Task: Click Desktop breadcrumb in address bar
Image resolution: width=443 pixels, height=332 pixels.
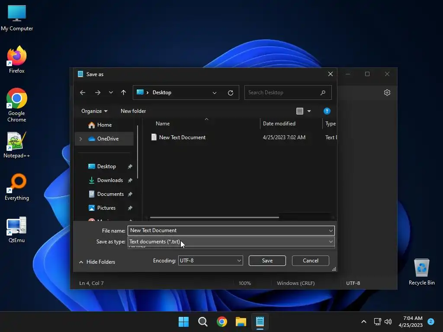Action: click(x=162, y=93)
